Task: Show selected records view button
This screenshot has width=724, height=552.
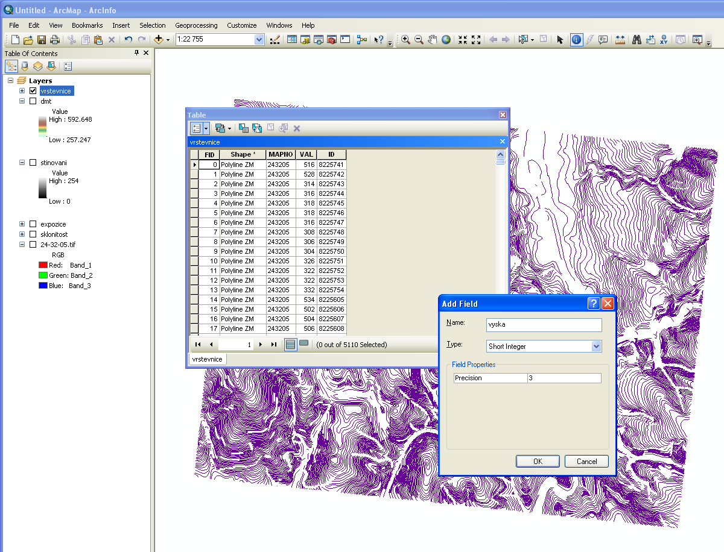Action: click(x=304, y=344)
